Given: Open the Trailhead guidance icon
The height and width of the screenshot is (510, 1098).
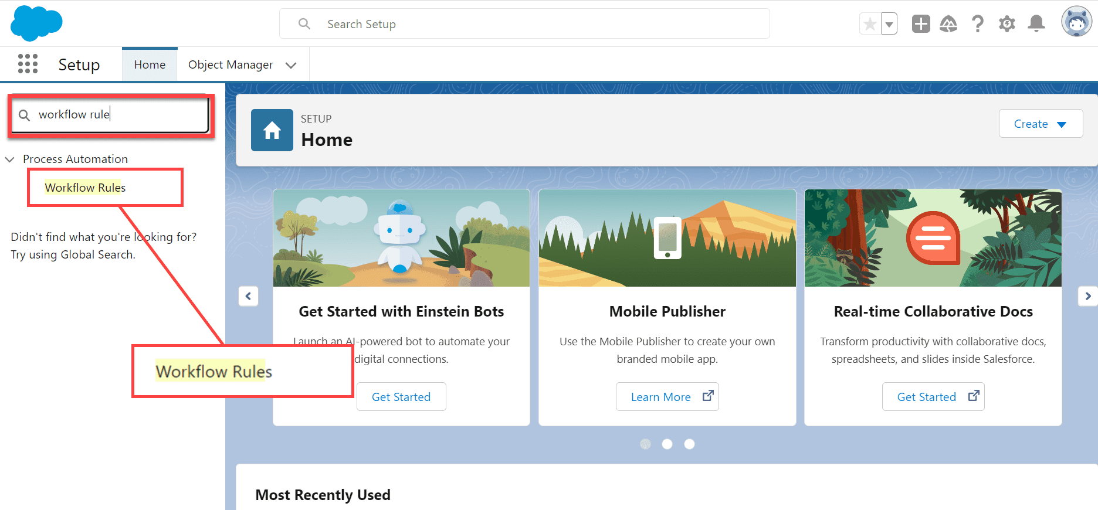Looking at the screenshot, I should tap(948, 24).
